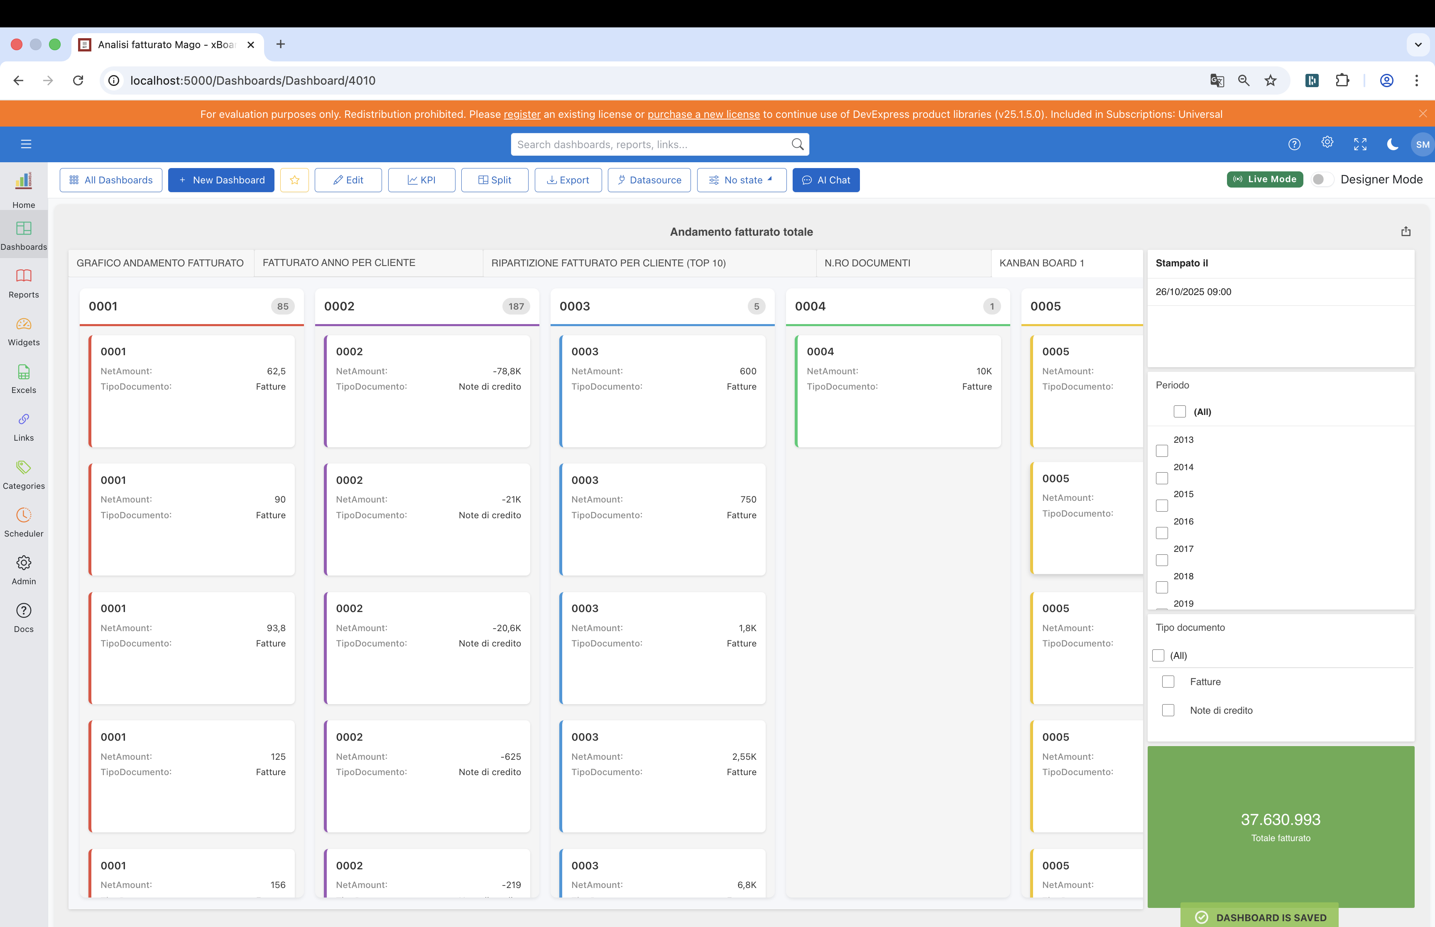This screenshot has width=1435, height=927.
Task: Switch to FATTURATO ANNO PER CLIENTE tab
Action: (x=369, y=263)
